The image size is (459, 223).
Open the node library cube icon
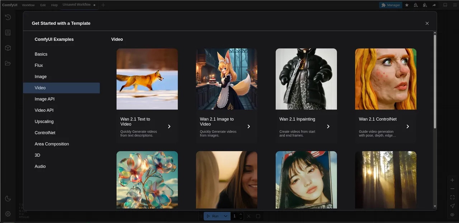(8, 48)
